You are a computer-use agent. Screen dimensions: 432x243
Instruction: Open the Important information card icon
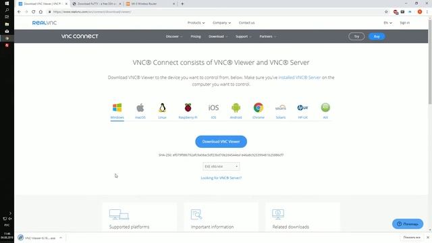tap(196, 214)
